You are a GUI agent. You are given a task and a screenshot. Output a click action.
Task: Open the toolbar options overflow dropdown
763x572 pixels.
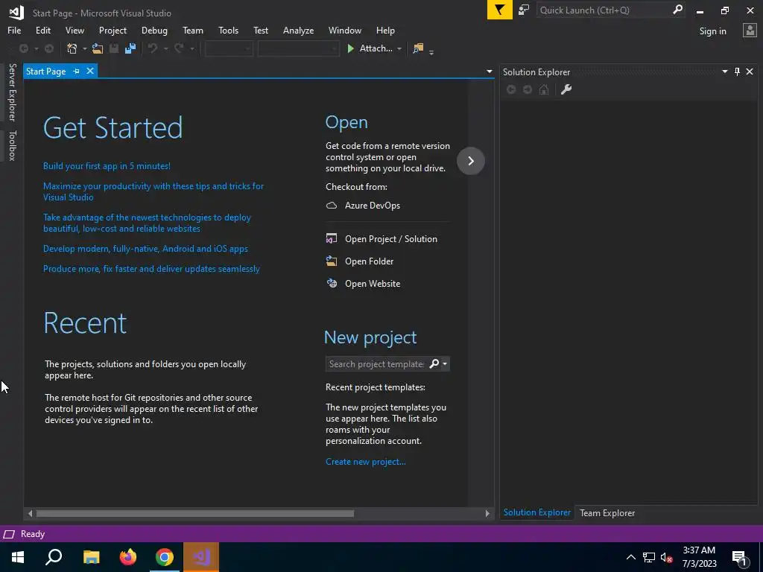pyautogui.click(x=431, y=51)
